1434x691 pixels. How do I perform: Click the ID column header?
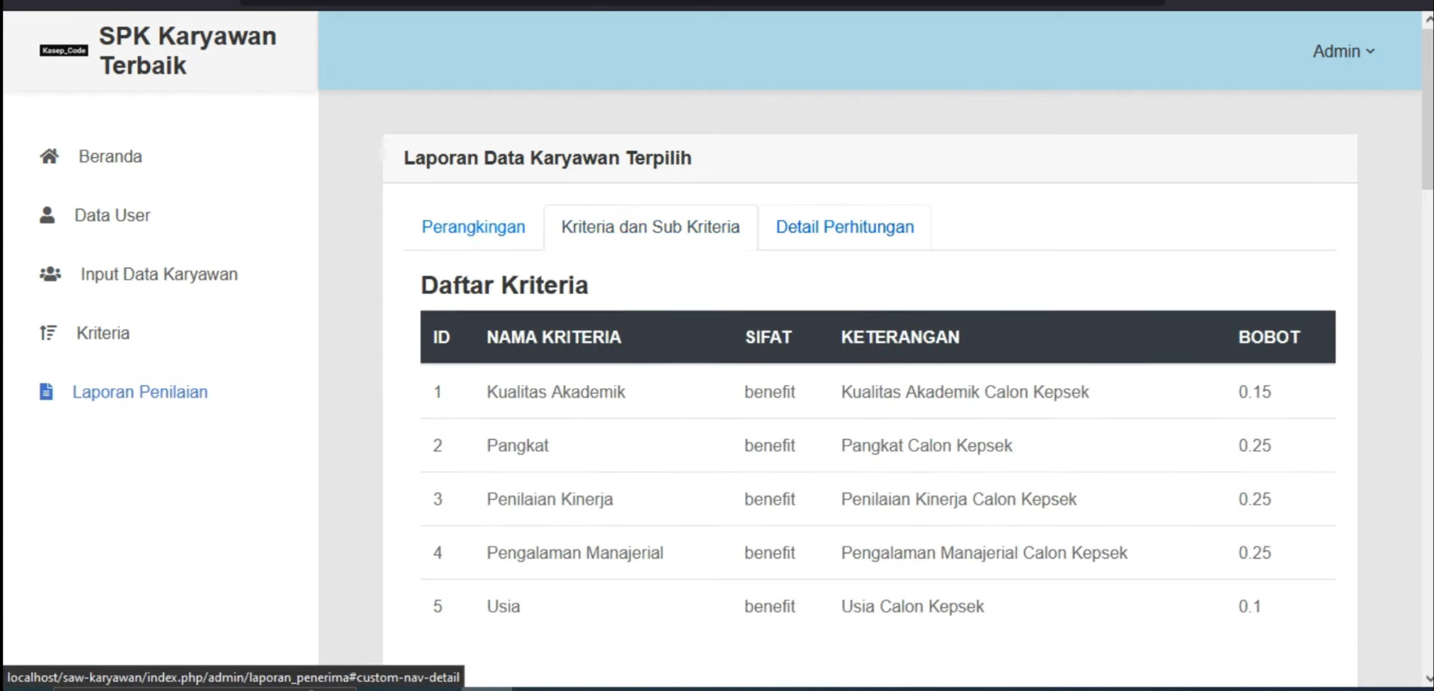pos(441,337)
